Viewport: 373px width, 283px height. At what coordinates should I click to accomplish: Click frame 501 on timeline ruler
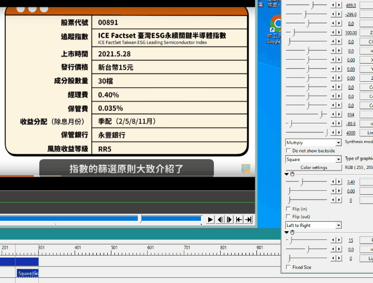tap(114, 248)
